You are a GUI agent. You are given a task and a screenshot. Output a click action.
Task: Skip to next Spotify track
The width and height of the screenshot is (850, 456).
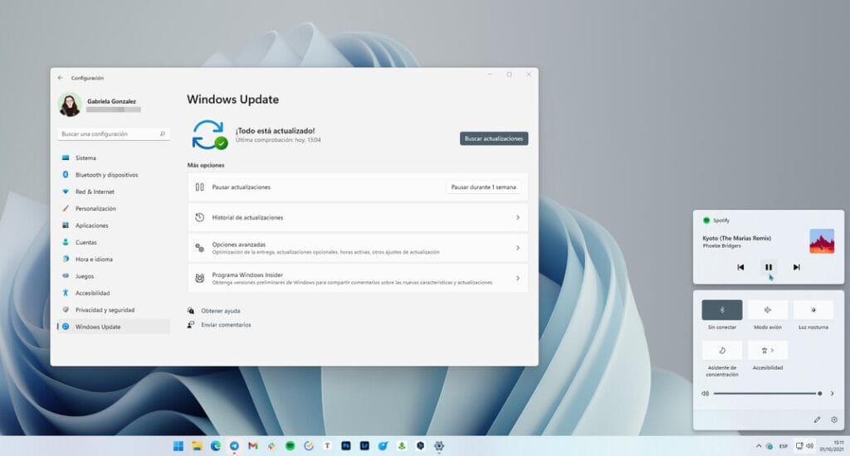coord(796,267)
